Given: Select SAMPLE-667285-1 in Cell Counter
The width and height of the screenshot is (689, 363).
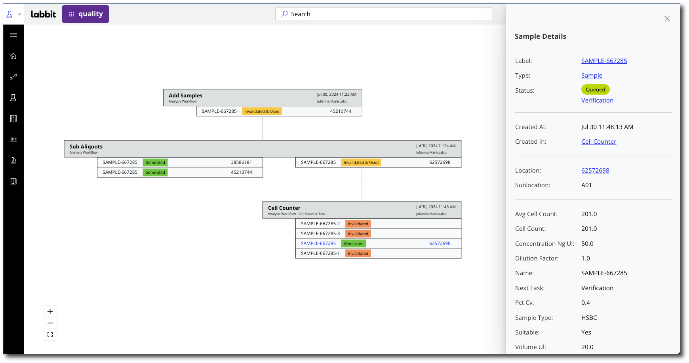Looking at the screenshot, I should click(320, 253).
